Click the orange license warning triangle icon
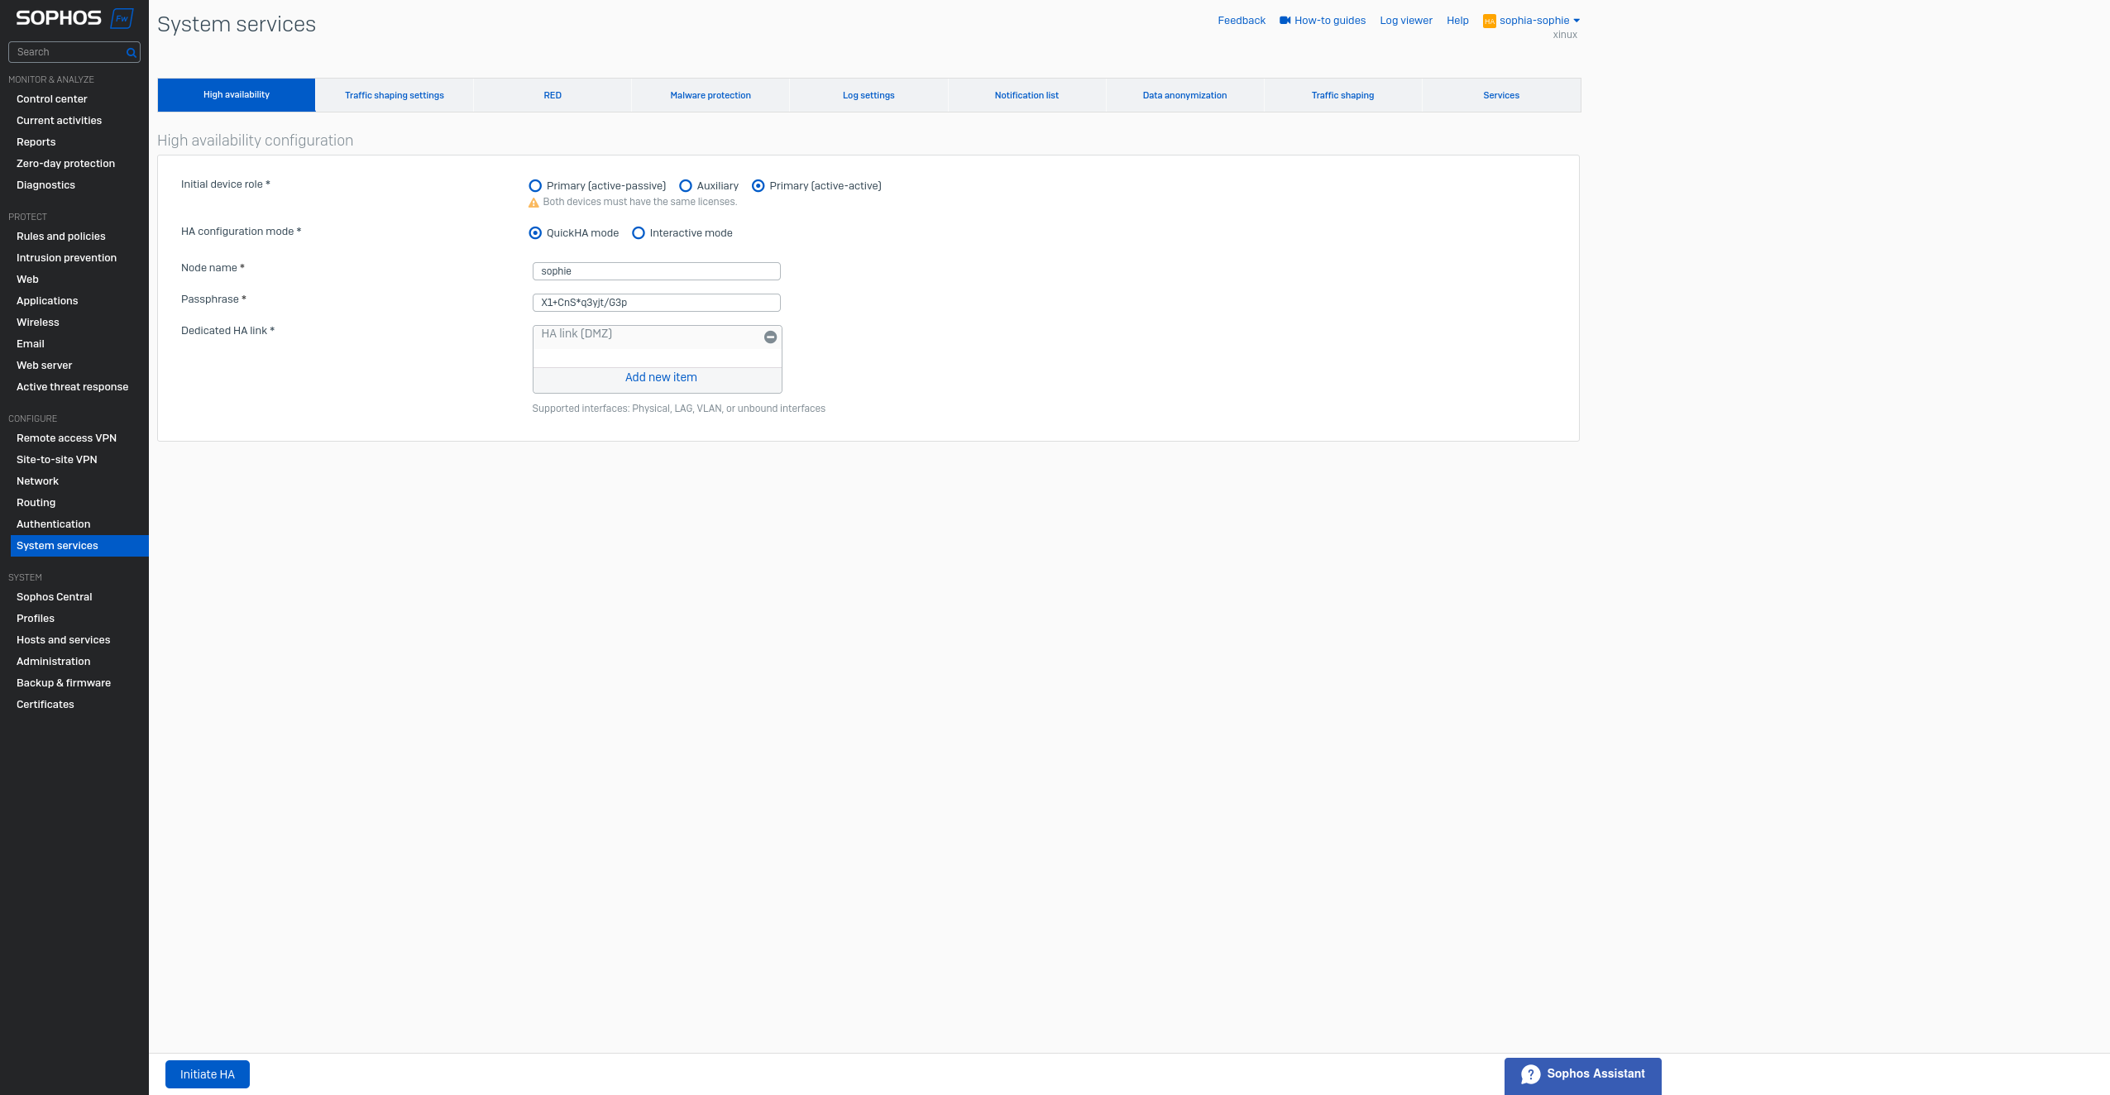2110x1095 pixels. click(x=533, y=203)
